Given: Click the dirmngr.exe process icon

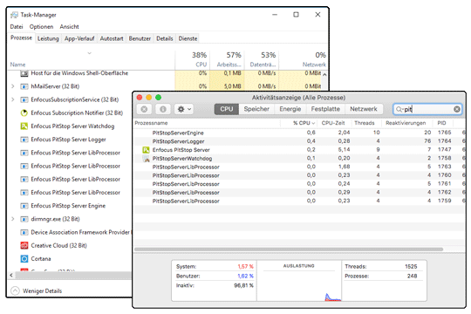Looking at the screenshot, I should pos(24,219).
